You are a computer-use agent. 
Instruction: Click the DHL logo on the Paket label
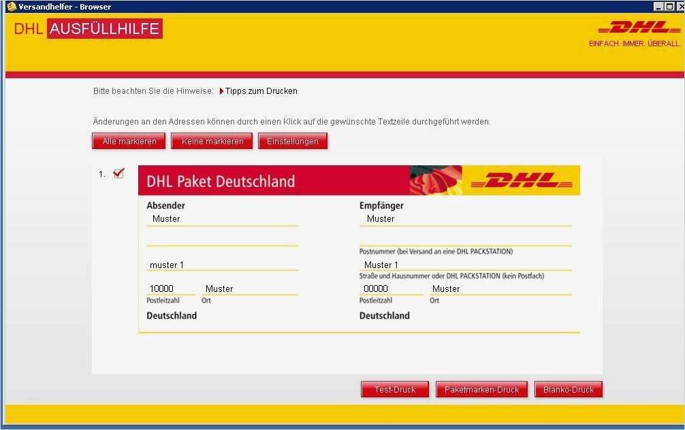click(x=522, y=180)
